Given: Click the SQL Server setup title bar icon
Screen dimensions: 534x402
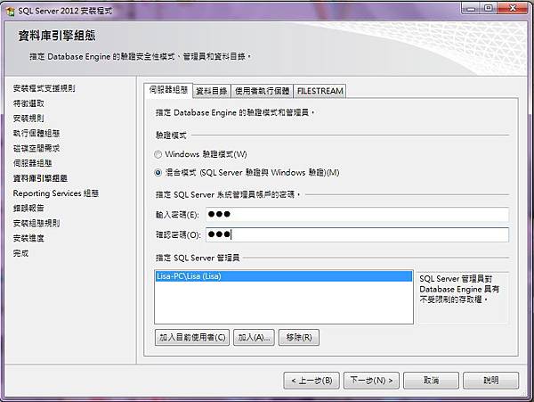Looking at the screenshot, I should click(x=11, y=11).
